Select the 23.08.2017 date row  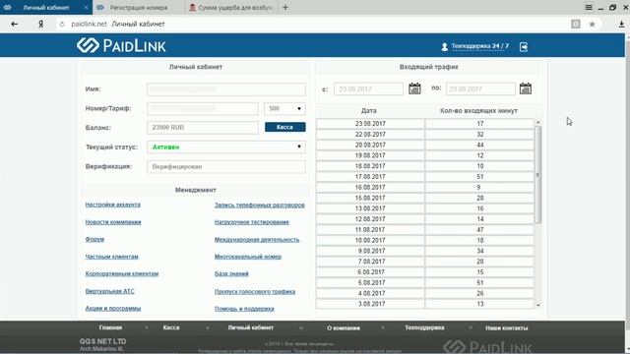(425, 124)
